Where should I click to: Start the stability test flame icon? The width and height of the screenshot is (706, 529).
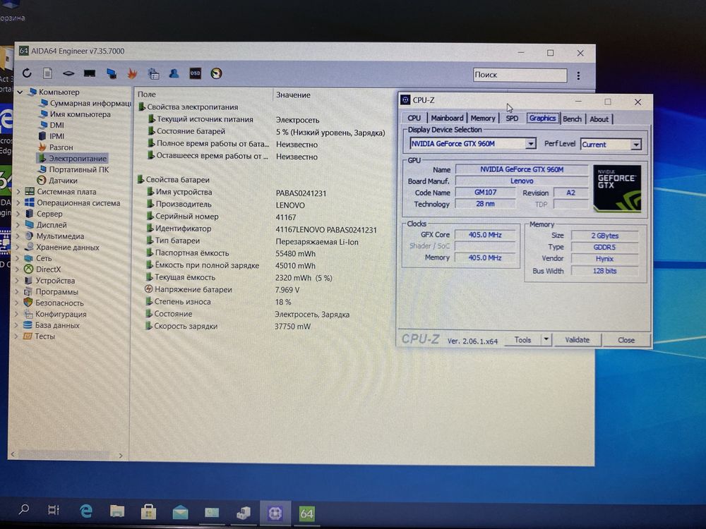[132, 73]
